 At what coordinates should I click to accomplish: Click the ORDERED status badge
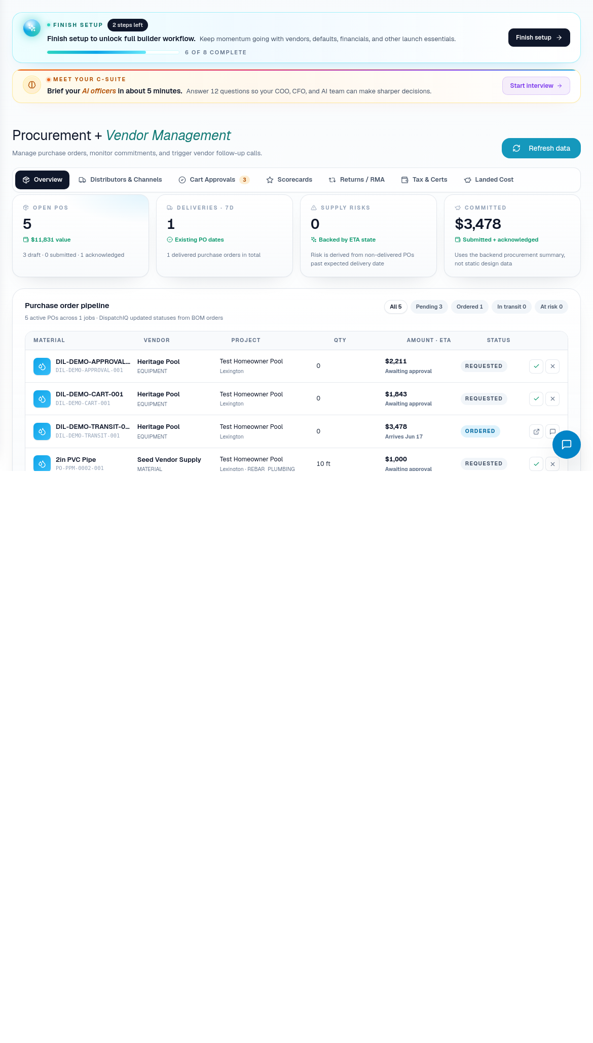click(x=480, y=431)
